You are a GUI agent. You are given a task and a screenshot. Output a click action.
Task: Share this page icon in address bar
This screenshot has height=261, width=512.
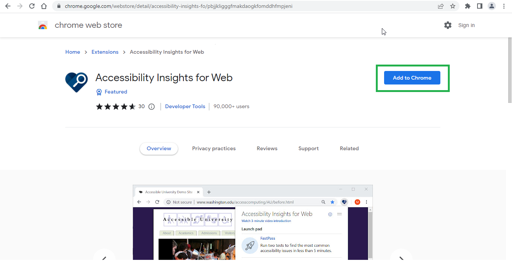coord(441,6)
